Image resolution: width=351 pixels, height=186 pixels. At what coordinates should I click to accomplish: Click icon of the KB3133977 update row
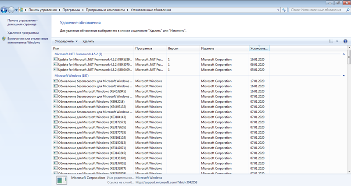56,168
